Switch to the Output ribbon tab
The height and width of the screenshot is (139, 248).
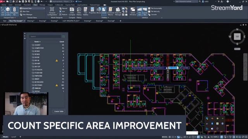(50, 5)
